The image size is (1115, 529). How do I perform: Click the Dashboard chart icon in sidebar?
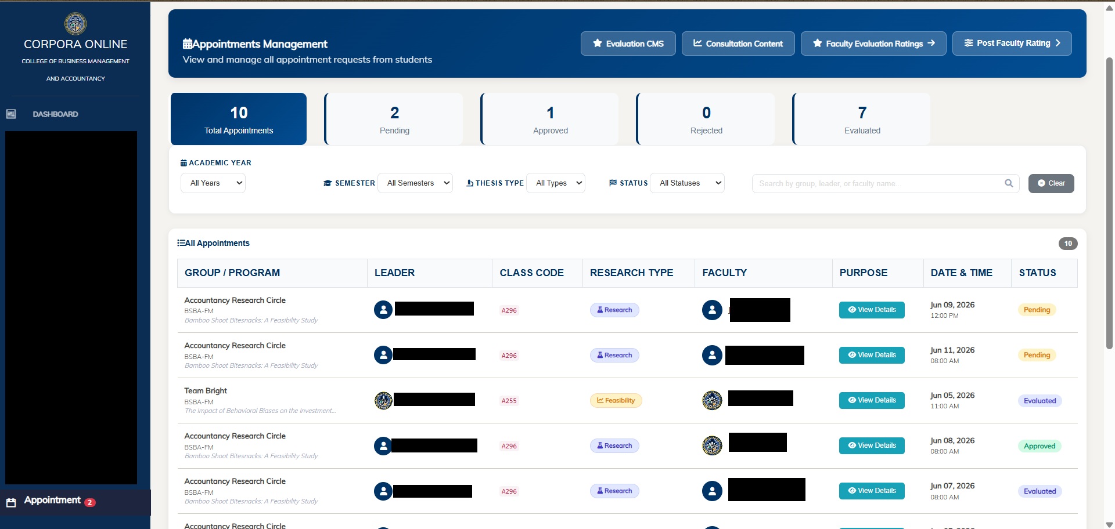tap(11, 114)
